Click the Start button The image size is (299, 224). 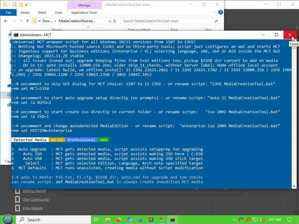pos(7,219)
